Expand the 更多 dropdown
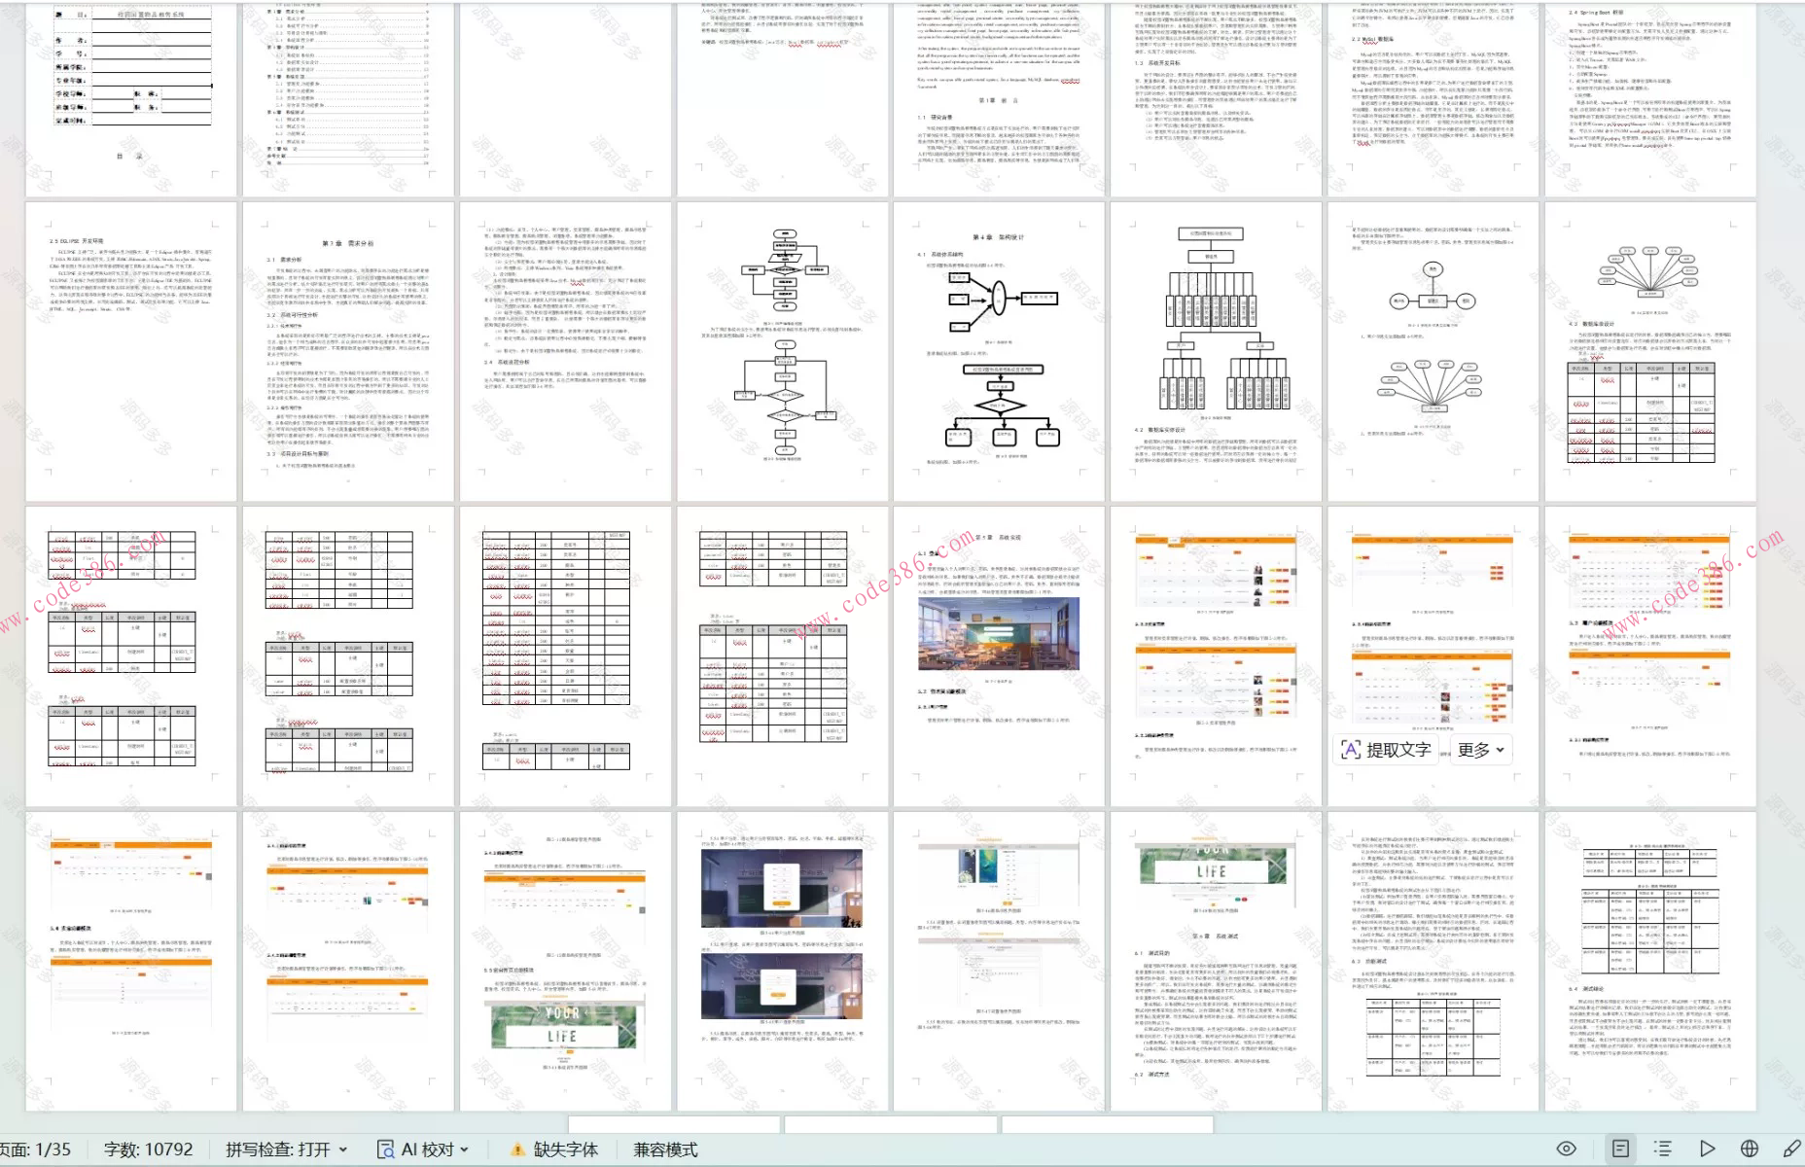The height and width of the screenshot is (1167, 1805). tap(1480, 750)
